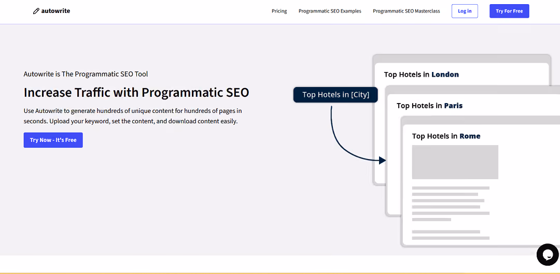
Task: Click the Top Hotels in [City] label
Action: click(x=335, y=95)
